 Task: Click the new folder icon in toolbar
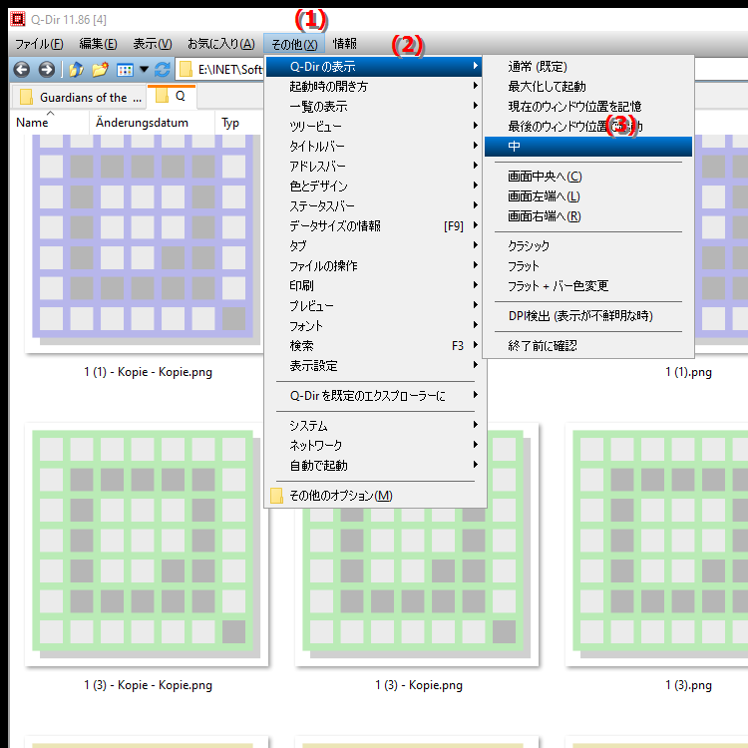click(100, 70)
